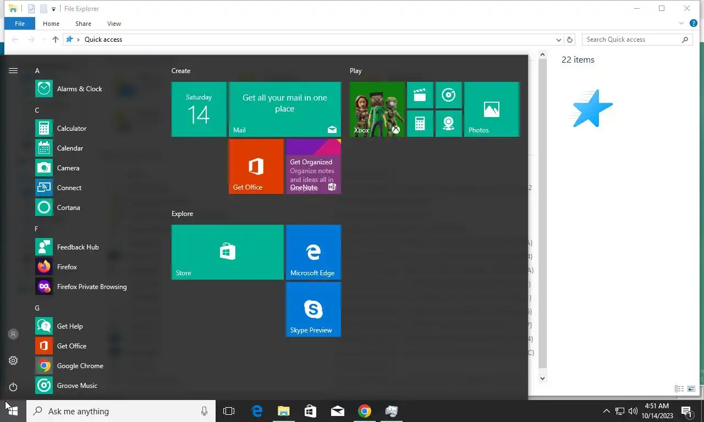Viewport: 704px width, 422px height.
Task: Click the Create group header
Action: 181,71
